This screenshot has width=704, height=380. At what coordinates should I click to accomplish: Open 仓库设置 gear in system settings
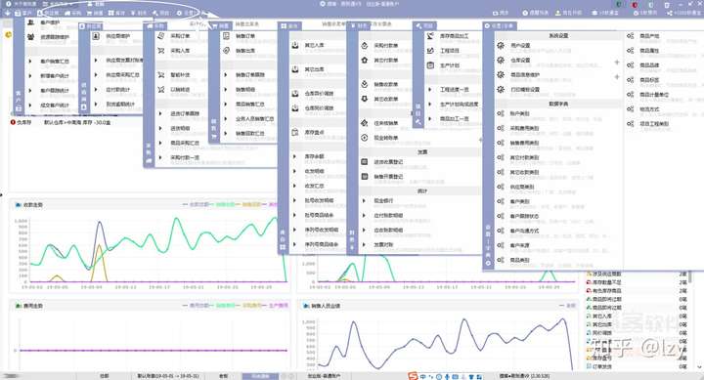(x=501, y=61)
